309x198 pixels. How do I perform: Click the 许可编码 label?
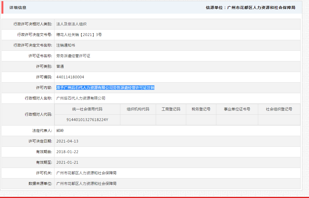pyautogui.click(x=44, y=77)
